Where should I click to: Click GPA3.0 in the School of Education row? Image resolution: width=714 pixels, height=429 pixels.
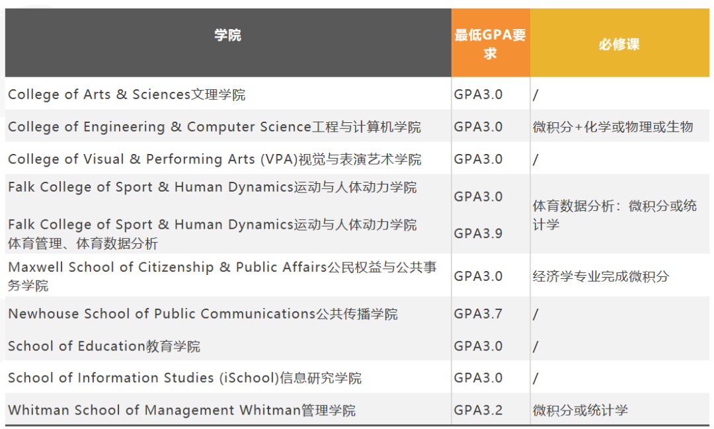(478, 346)
